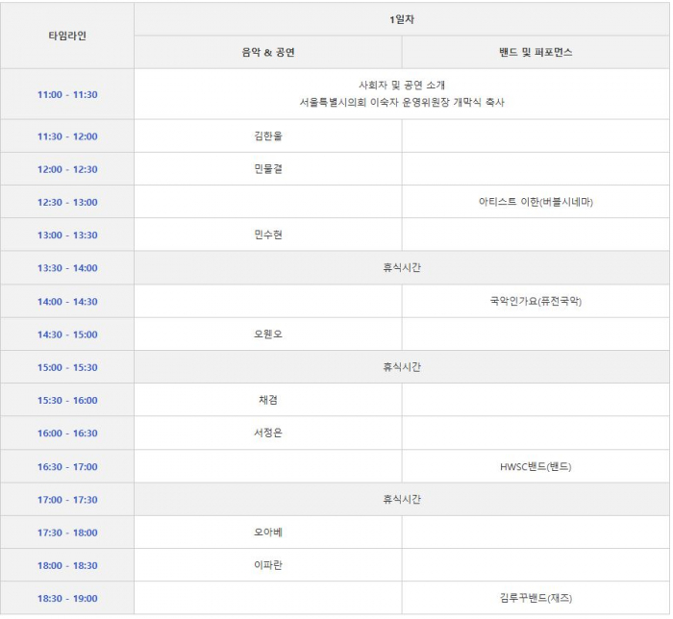673x619 pixels.
Task: Click 휴식시간 in the 17:00 - 17:30 row
Action: 402,499
